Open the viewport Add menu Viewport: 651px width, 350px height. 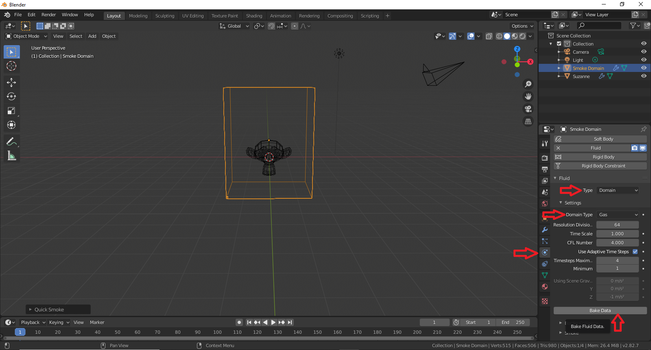(x=92, y=36)
